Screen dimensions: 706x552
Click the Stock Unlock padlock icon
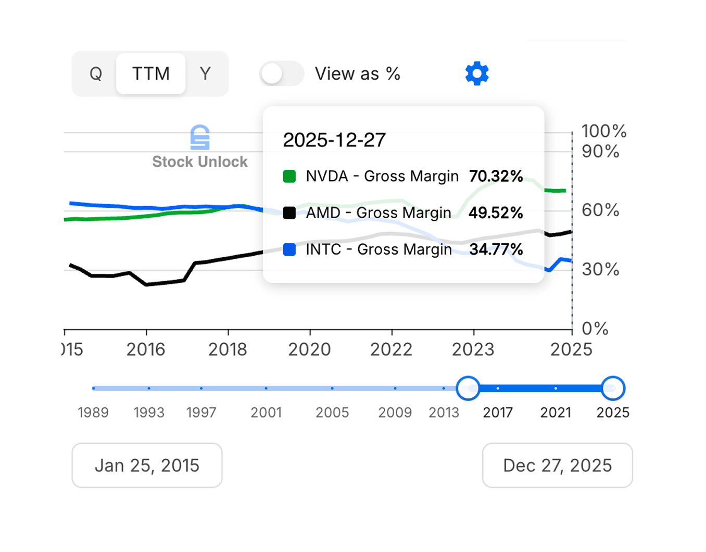199,137
